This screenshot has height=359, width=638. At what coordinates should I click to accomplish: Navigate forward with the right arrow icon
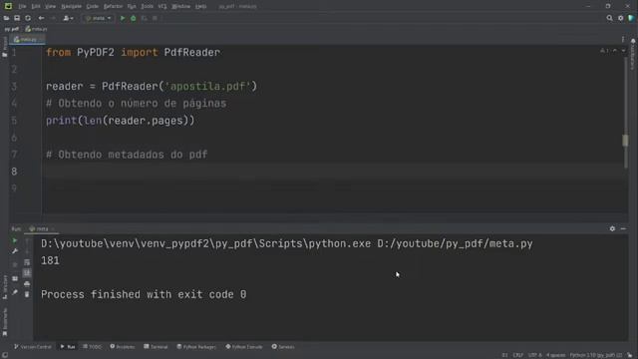pos(53,18)
